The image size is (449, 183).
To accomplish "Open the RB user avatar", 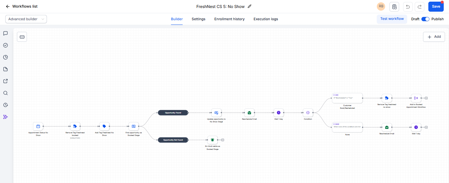I will pos(381,6).
